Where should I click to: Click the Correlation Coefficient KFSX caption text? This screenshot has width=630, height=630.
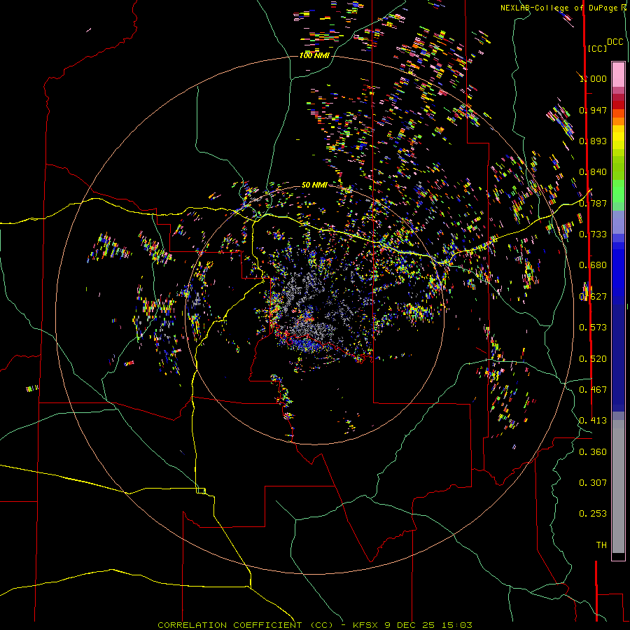click(x=314, y=625)
